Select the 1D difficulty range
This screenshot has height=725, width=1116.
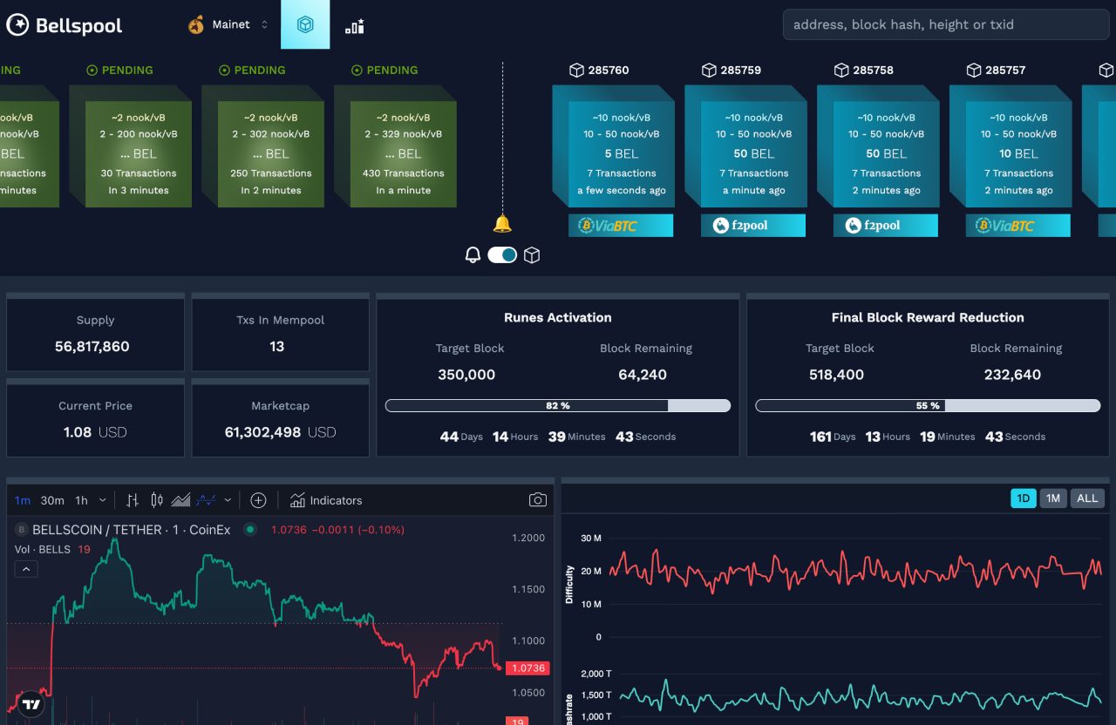[1024, 498]
